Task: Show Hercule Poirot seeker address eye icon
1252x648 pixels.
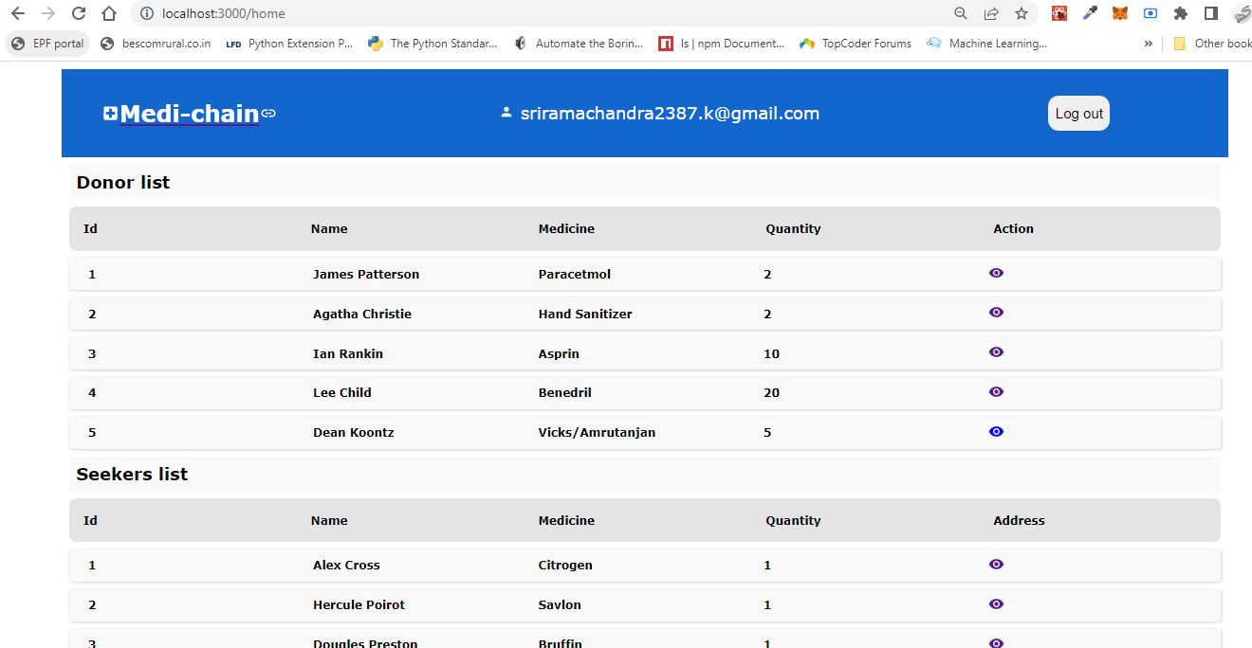Action: (x=996, y=604)
